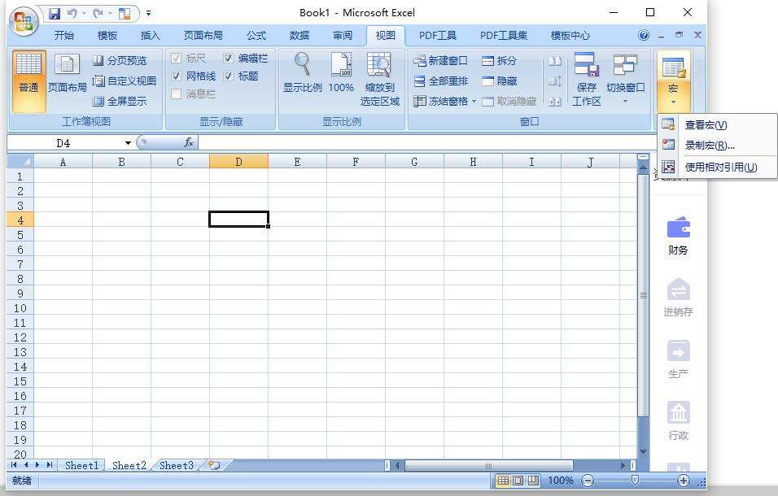Select row 10 header
The image size is (778, 496).
(20, 307)
